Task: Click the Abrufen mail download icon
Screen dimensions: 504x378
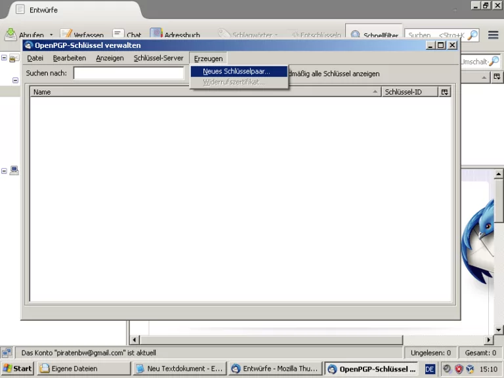Action: point(10,34)
